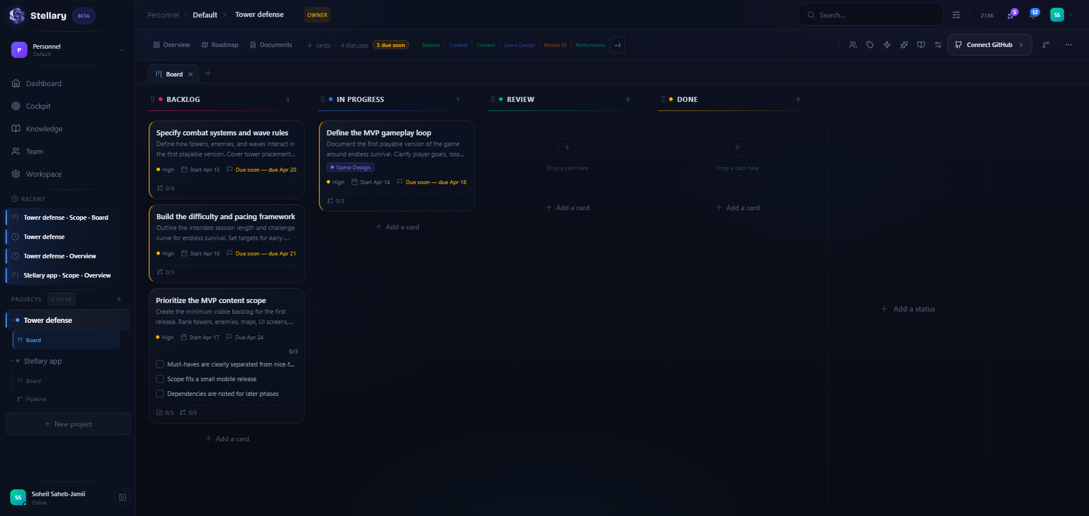This screenshot has height=516, width=1089.
Task: Add a card to the Done column
Action: click(x=737, y=207)
